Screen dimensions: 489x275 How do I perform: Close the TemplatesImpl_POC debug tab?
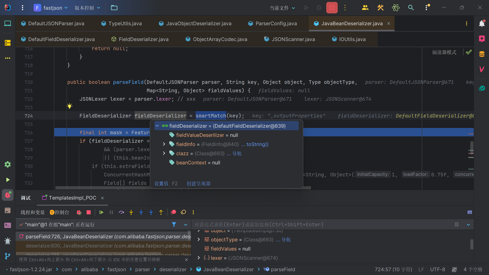point(102,198)
